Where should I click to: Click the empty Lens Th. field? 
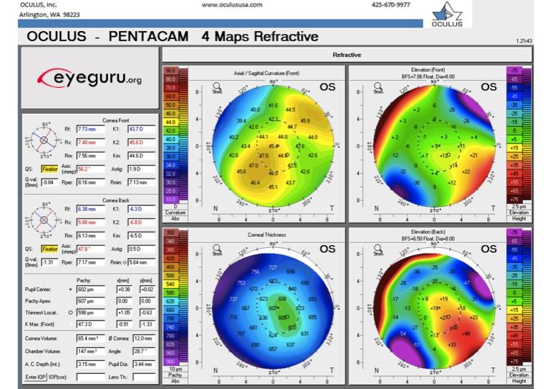[x=144, y=377]
